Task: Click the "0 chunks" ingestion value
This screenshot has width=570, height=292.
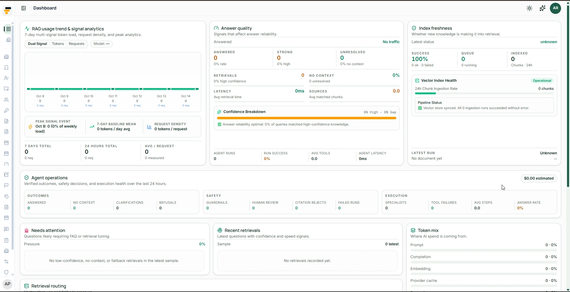Action: click(x=546, y=89)
